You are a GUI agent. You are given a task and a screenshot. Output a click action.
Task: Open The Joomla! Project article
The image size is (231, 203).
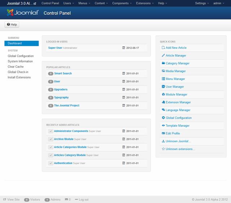[x=66, y=105]
